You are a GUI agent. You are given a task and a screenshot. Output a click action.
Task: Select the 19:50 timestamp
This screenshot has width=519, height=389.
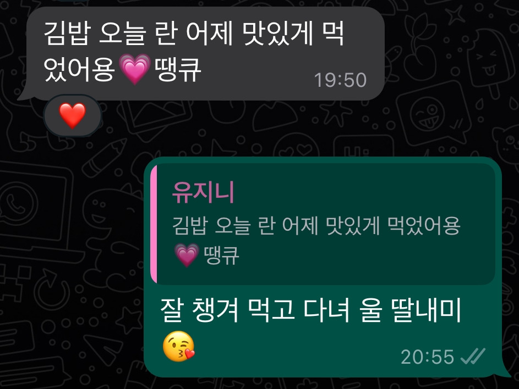pyautogui.click(x=340, y=80)
